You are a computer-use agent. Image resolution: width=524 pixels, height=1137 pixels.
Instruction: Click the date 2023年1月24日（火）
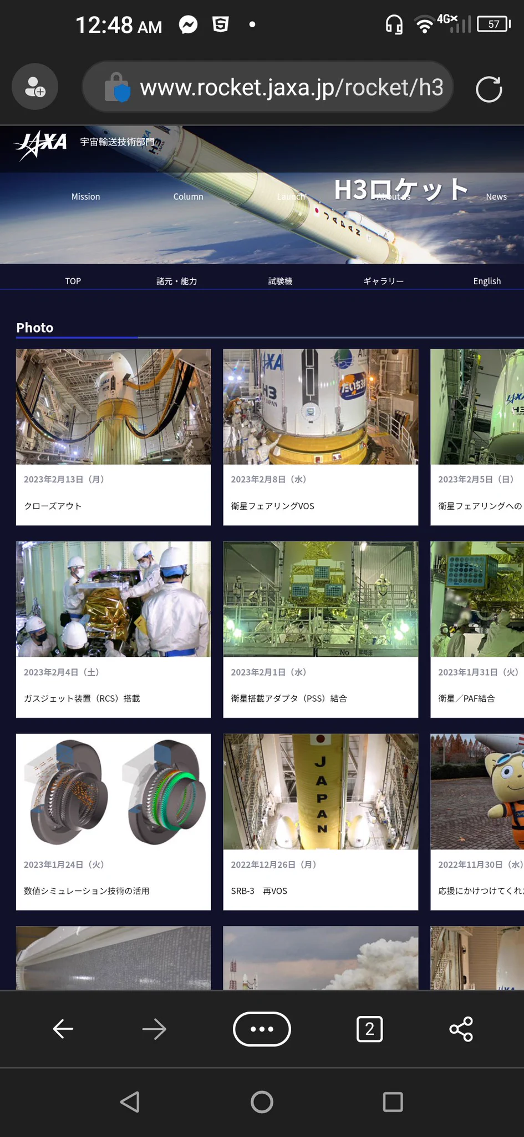[x=64, y=864]
